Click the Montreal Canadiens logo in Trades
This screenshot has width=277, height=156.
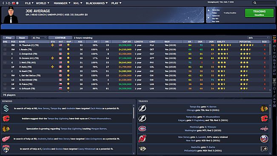pos(142,129)
